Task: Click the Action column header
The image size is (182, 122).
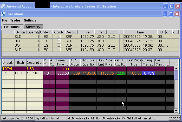Action: click(x=21, y=32)
